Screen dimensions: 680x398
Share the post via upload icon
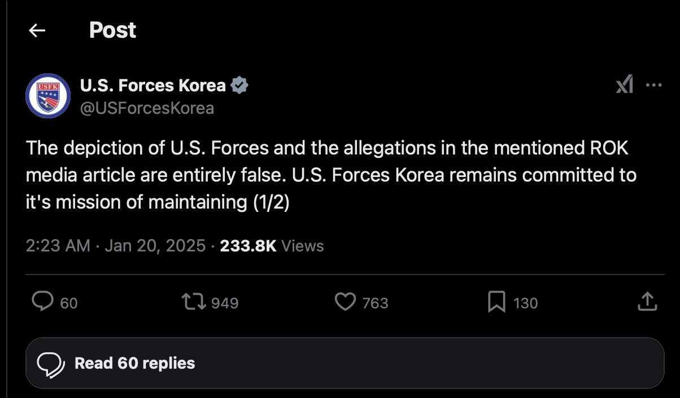[x=647, y=302]
